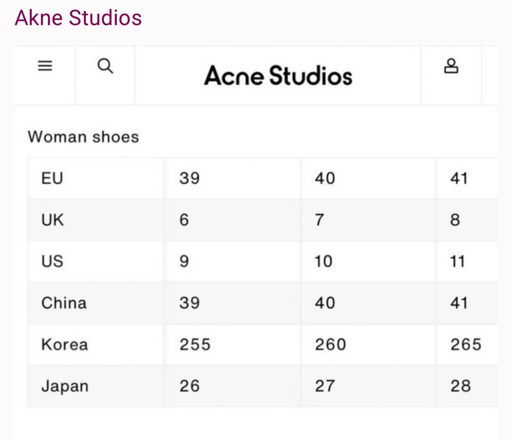Click the China row label
Screen dimensions: 512x440
tap(64, 302)
